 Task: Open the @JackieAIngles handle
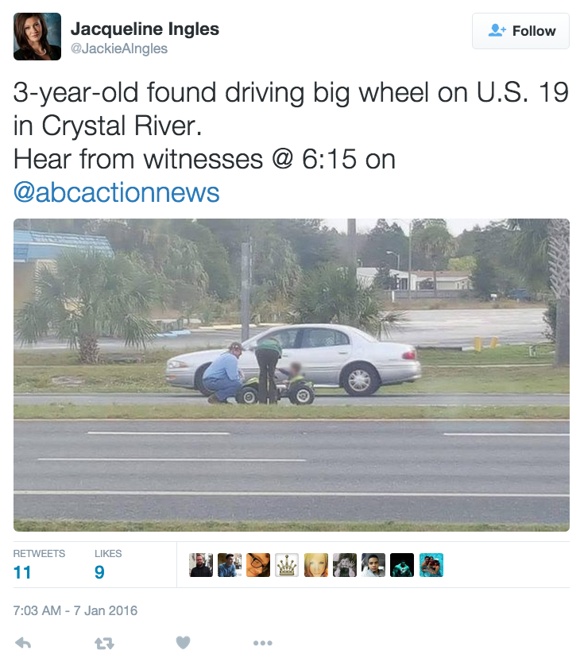click(119, 48)
